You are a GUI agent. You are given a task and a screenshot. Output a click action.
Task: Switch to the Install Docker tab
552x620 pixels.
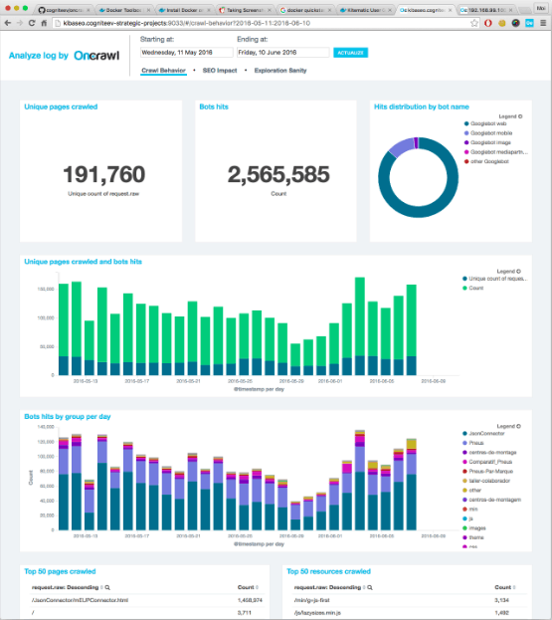click(184, 10)
